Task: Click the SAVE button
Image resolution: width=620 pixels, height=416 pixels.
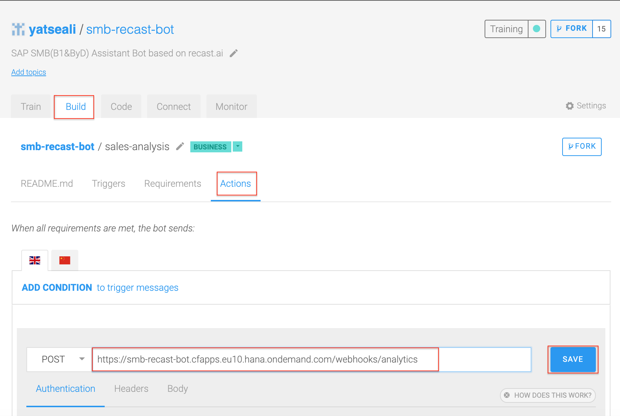Action: [573, 359]
